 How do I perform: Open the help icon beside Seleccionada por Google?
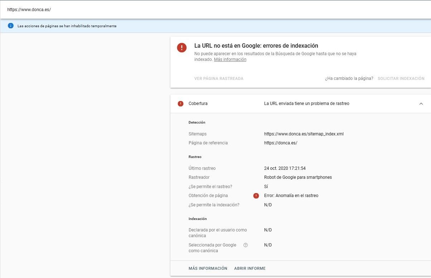(x=246, y=245)
